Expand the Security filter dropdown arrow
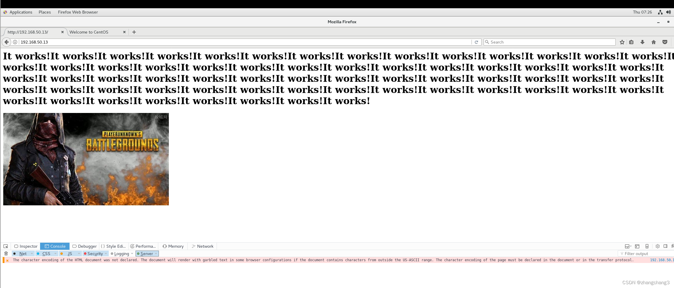The height and width of the screenshot is (288, 674). 106,254
